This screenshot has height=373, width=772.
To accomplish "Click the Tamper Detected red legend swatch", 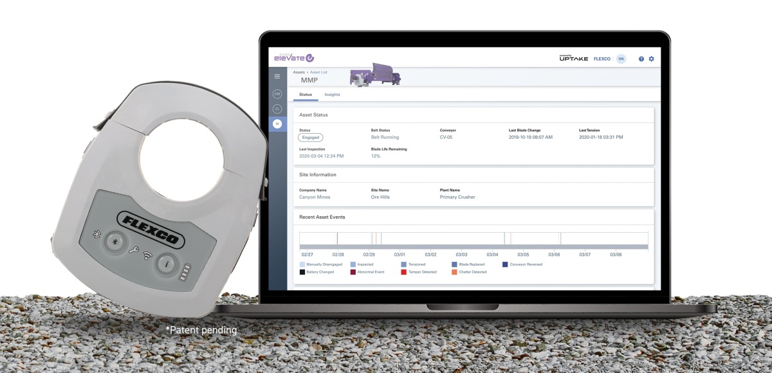I will 403,272.
